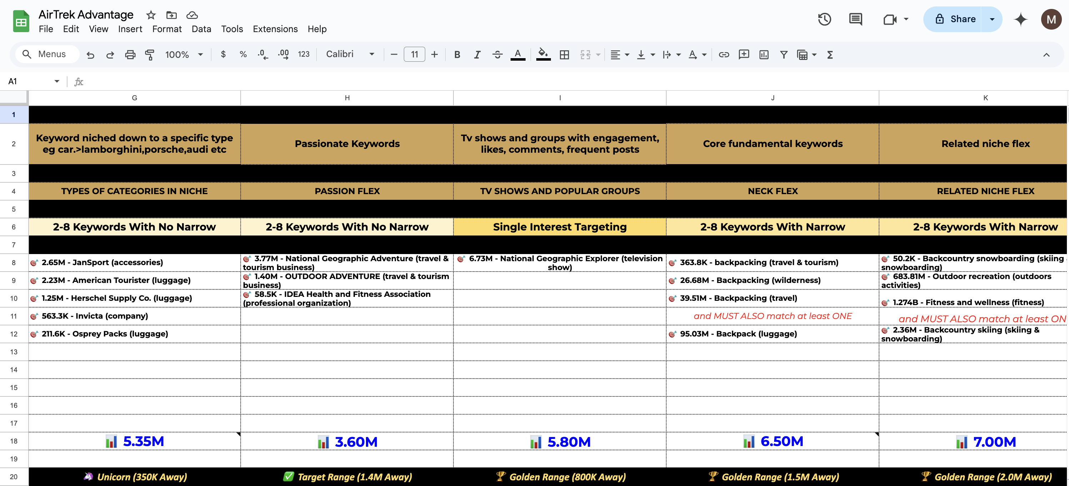Decrease decimal places icon
Screen dimensions: 1069x486
coord(263,54)
